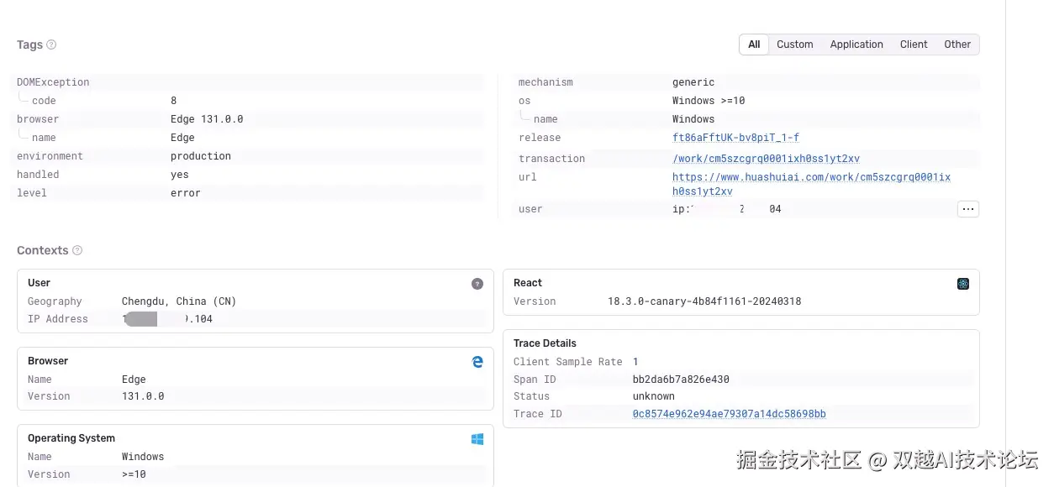This screenshot has height=487, width=1054.
Task: Select the All tags tab
Action: coord(753,45)
